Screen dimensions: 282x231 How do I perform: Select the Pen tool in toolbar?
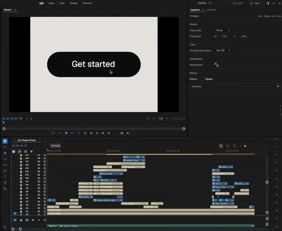pyautogui.click(x=5, y=171)
